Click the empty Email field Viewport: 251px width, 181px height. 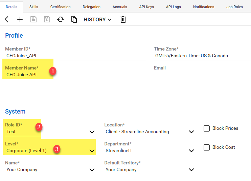[x=202, y=75]
